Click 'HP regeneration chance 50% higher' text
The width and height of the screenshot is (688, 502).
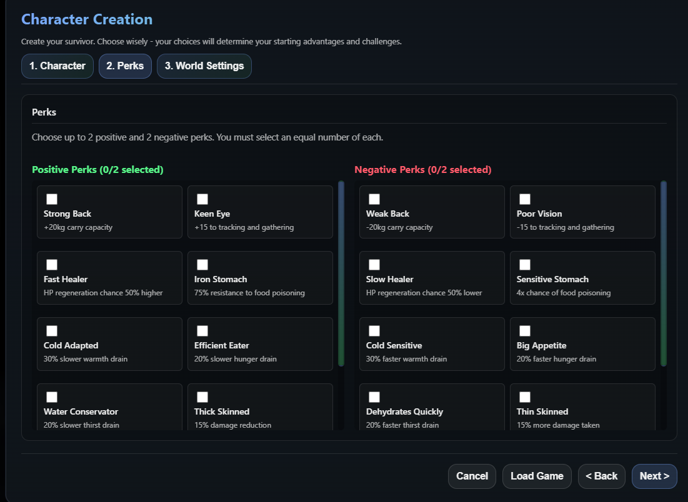click(x=103, y=293)
